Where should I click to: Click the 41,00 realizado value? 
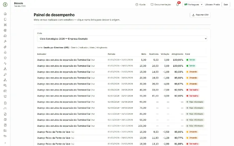[155, 96]
